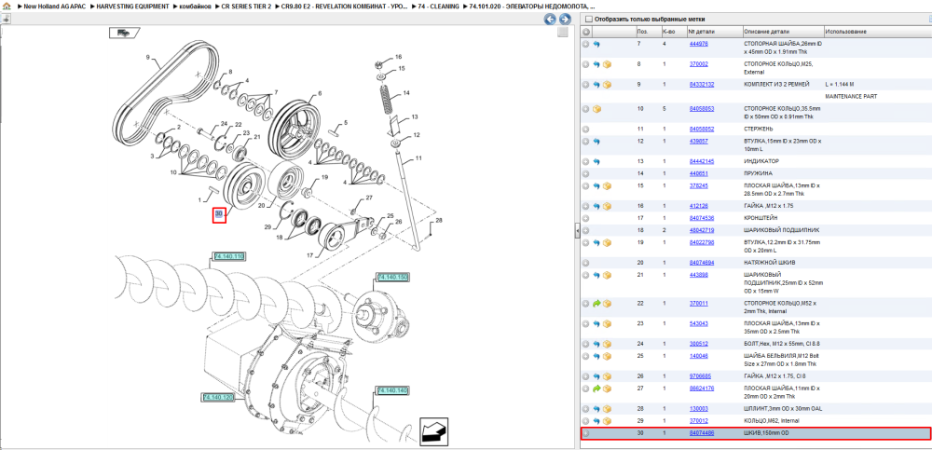The height and width of the screenshot is (450, 932).
Task: Click the box icon for part 84058053
Action: coord(596,109)
